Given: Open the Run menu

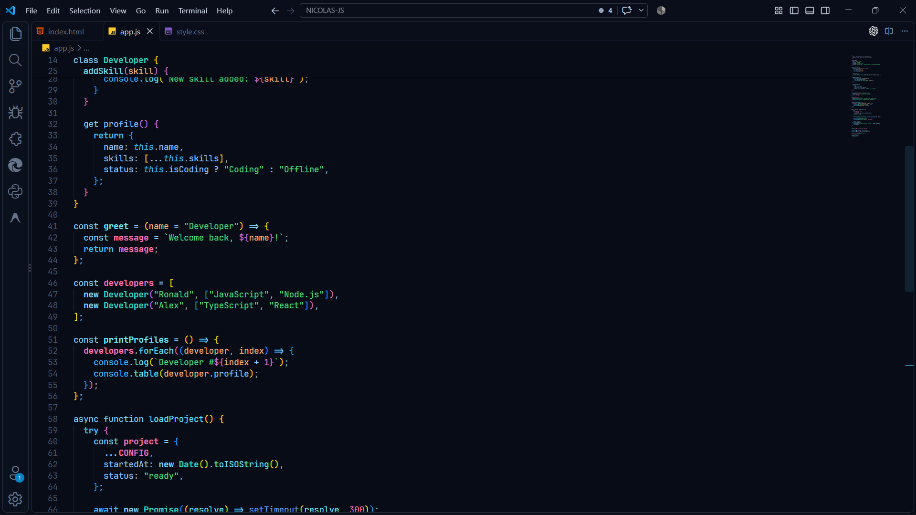Looking at the screenshot, I should click(162, 11).
